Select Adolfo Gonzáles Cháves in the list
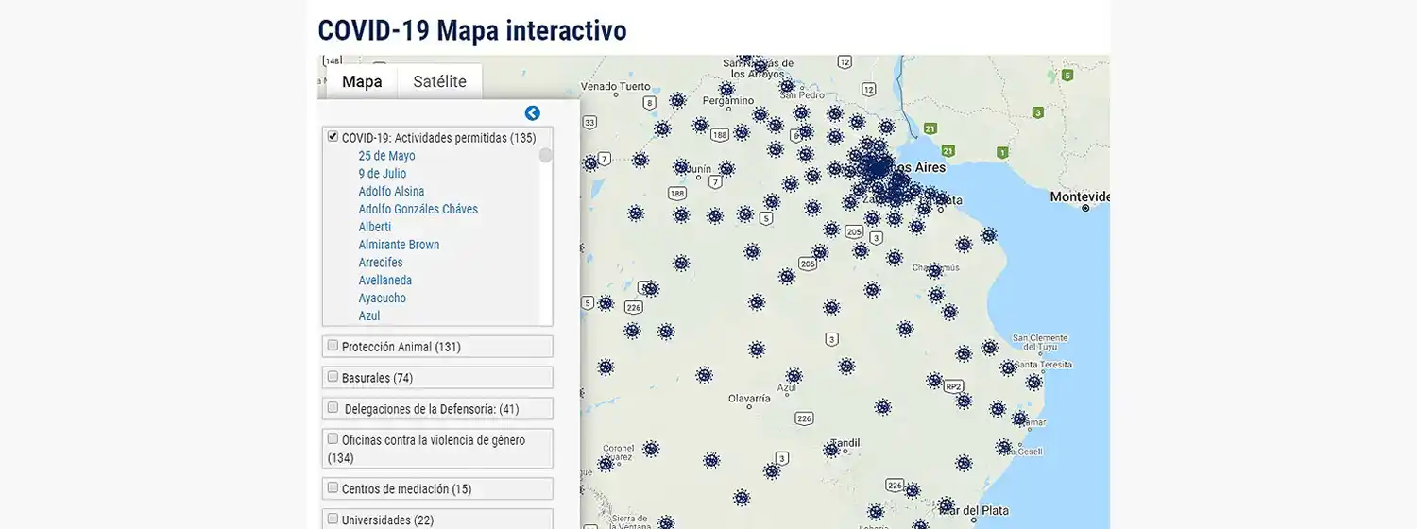The width and height of the screenshot is (1417, 529). pos(418,210)
